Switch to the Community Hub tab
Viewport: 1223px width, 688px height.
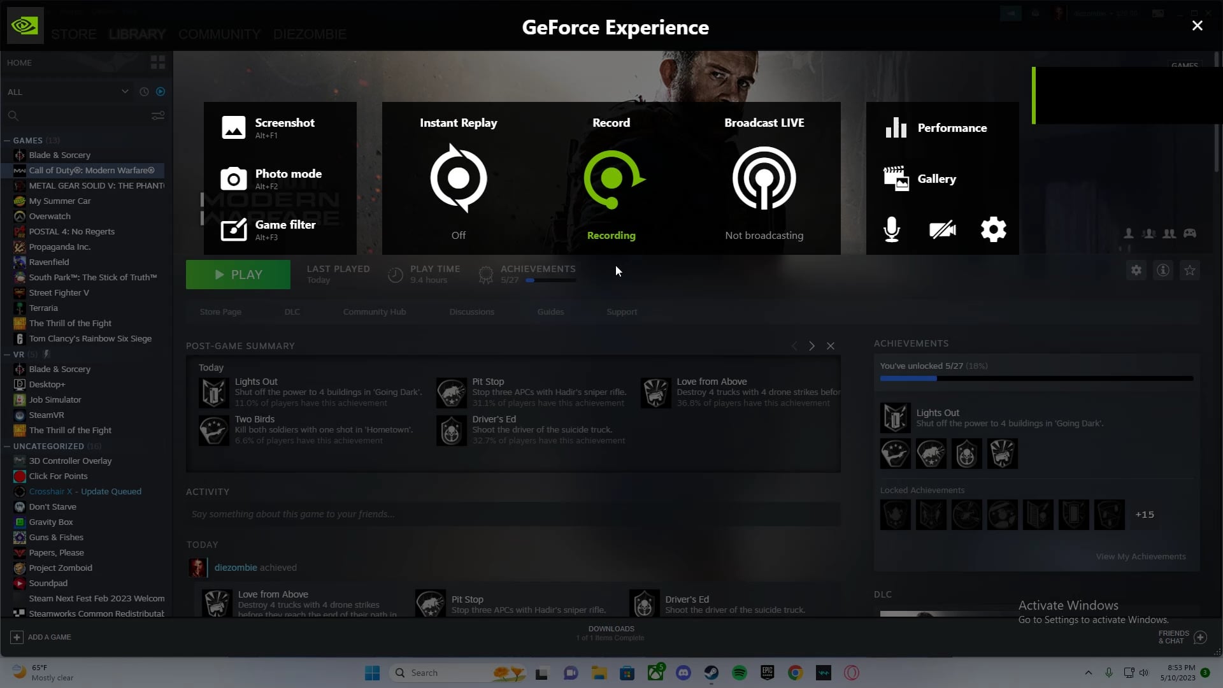375,312
